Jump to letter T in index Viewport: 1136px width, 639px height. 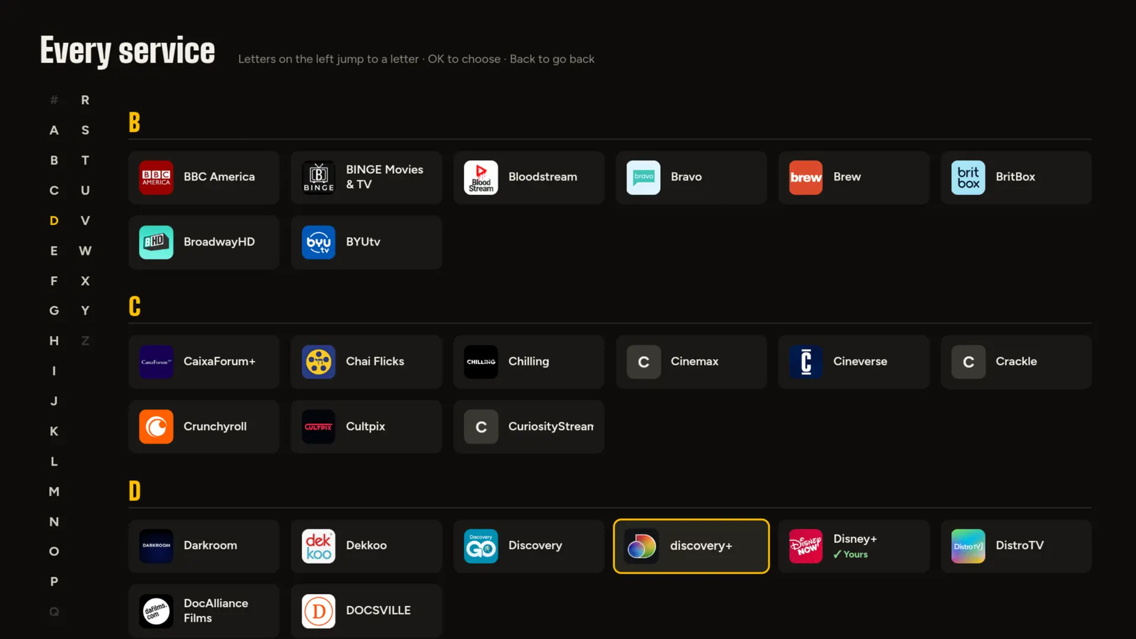click(x=85, y=160)
